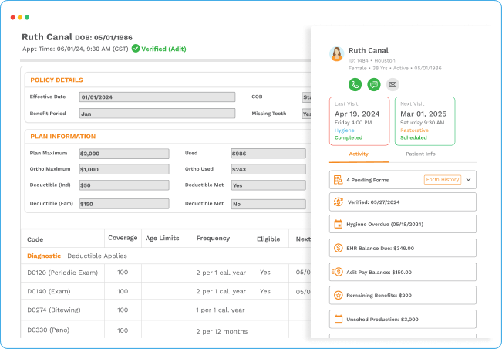Viewport: 502px width, 349px height.
Task: Click the Adit Pay Balance icon
Action: 338,272
